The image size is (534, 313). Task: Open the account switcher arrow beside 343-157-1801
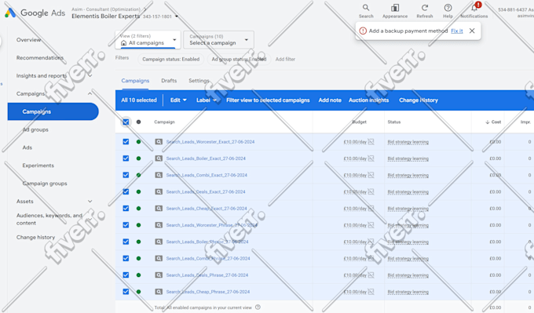[177, 16]
